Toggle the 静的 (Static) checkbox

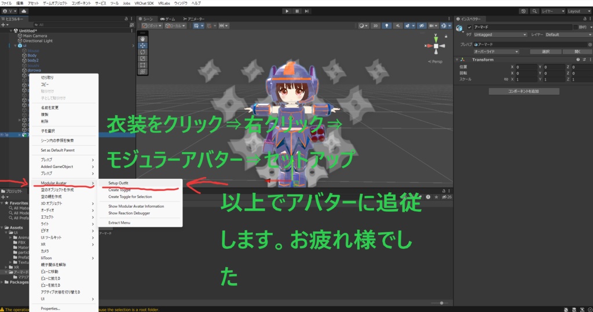click(x=576, y=27)
